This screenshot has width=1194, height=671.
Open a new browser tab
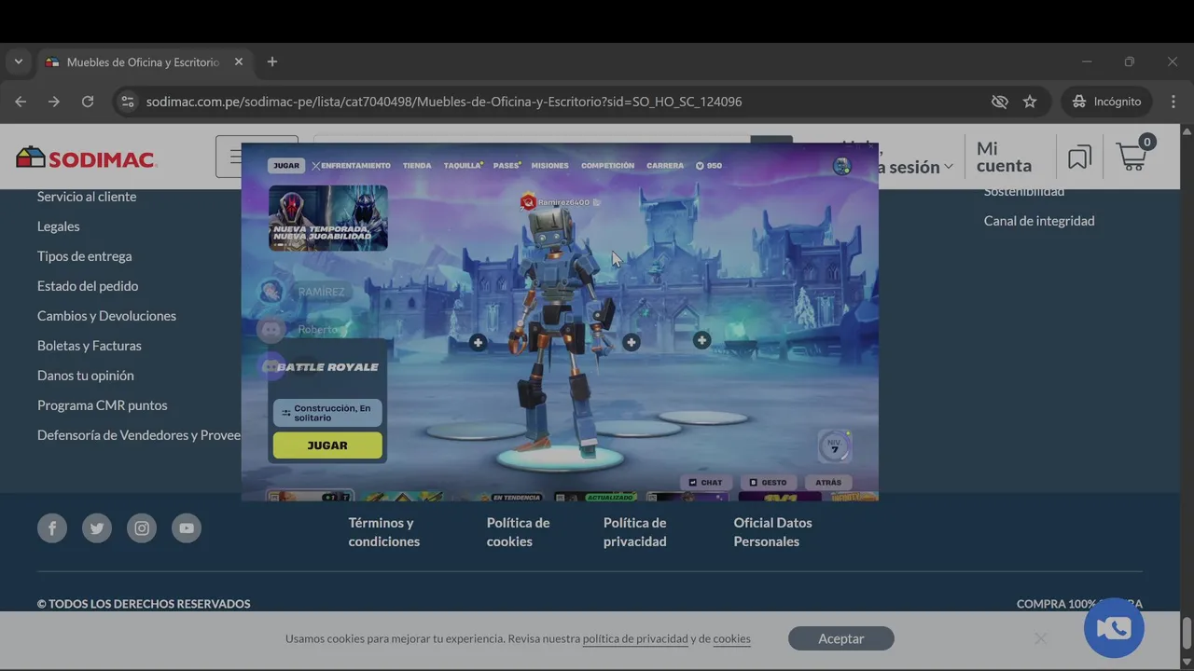272,62
